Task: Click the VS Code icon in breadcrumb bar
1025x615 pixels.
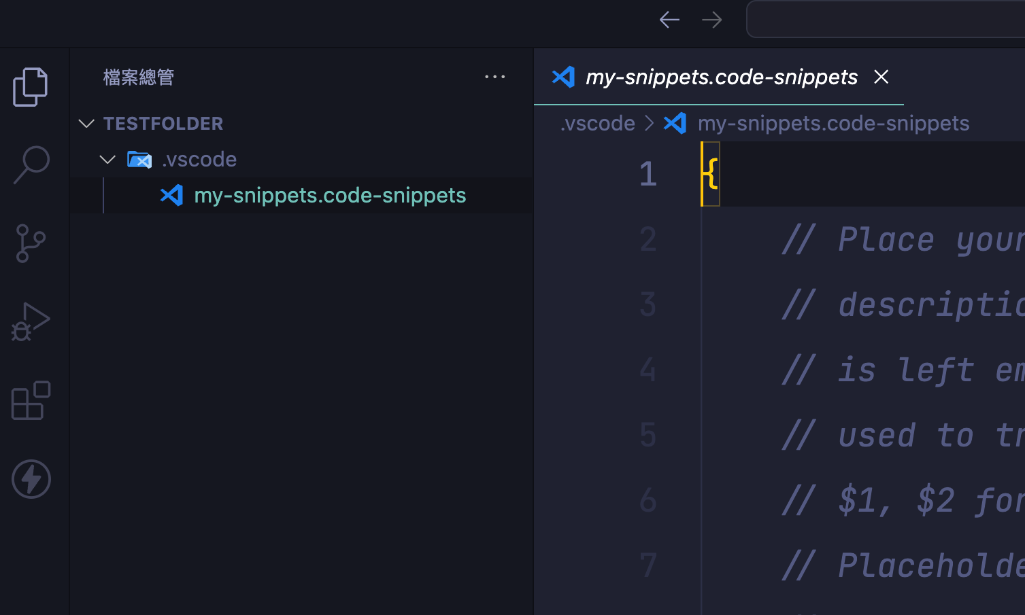Action: click(x=675, y=123)
